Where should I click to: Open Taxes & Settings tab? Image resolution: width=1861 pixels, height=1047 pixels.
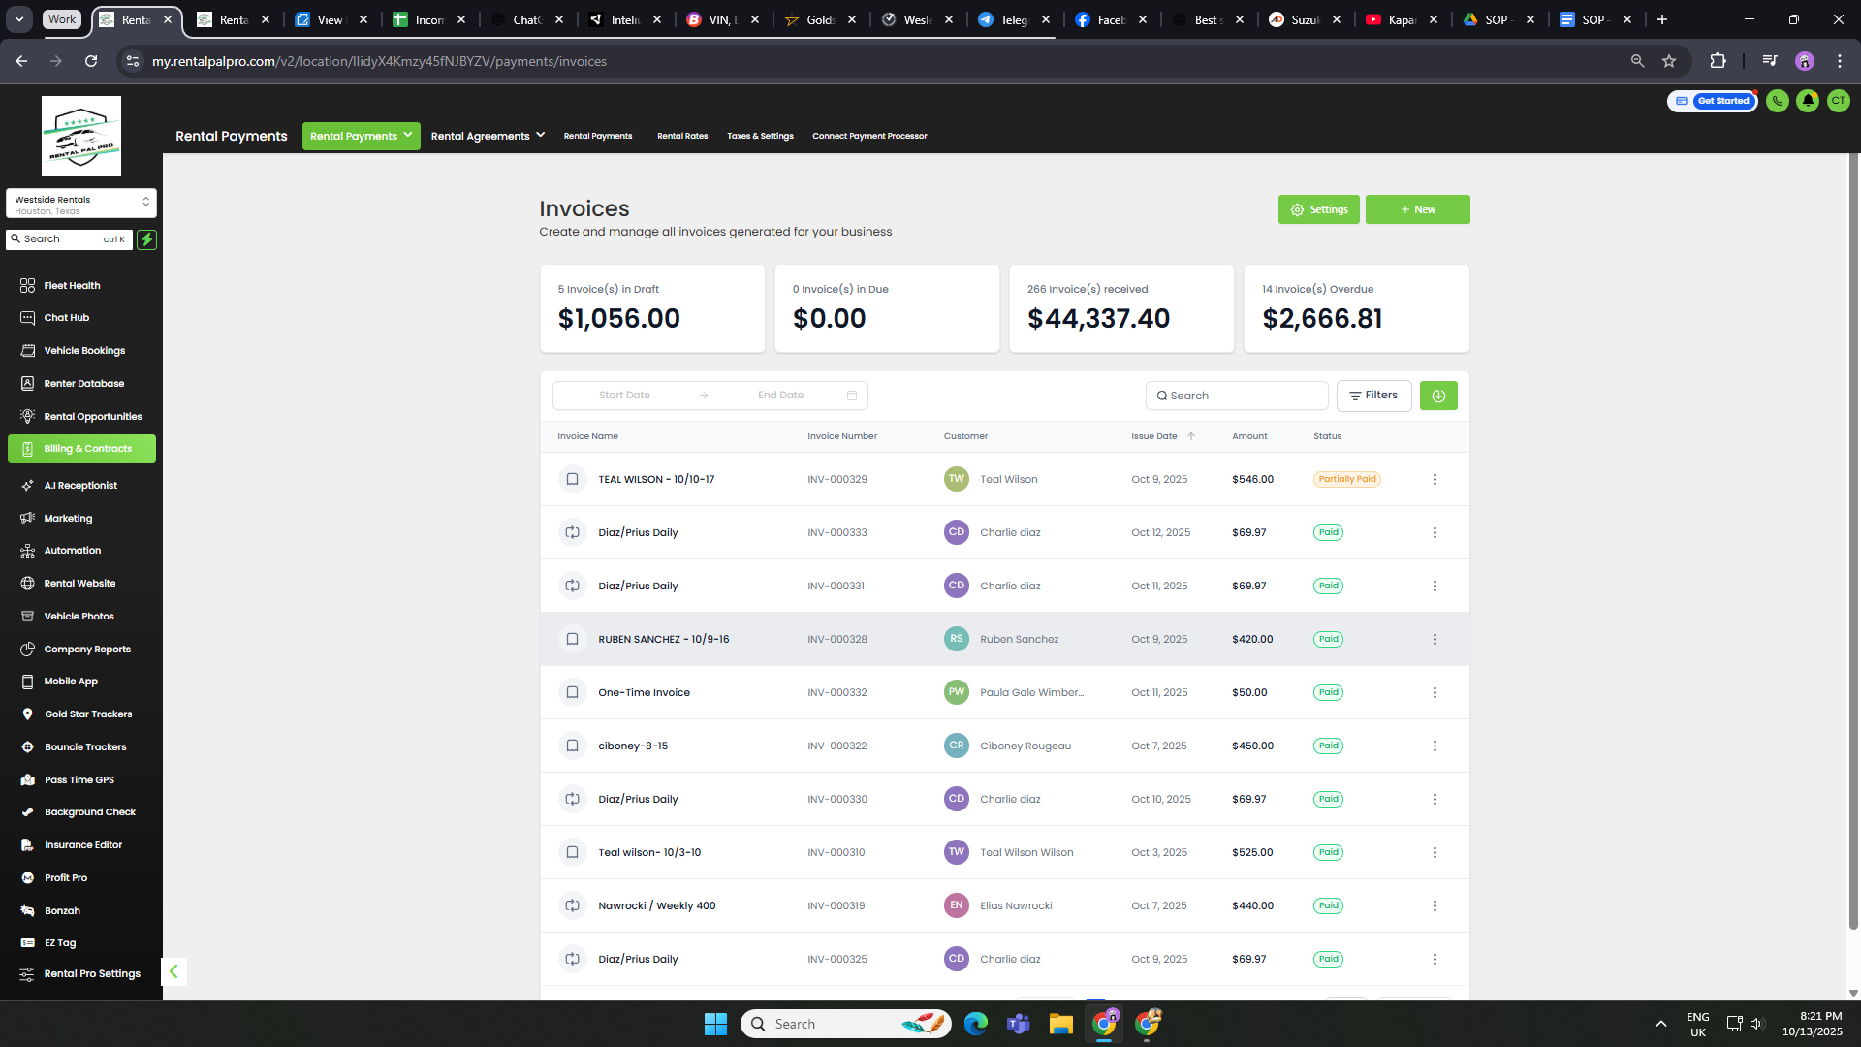pyautogui.click(x=760, y=136)
